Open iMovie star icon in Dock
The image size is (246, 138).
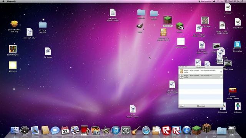(x=105, y=130)
